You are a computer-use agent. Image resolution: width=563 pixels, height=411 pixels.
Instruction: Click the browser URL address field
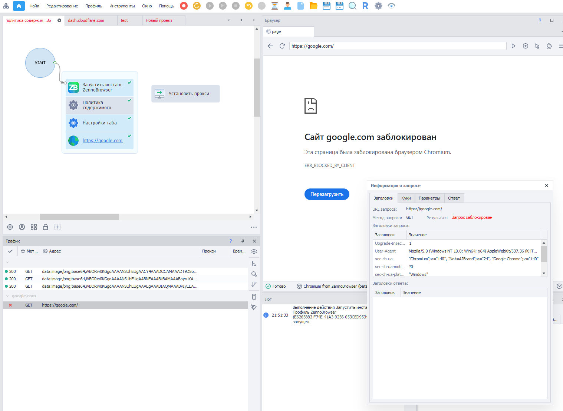click(398, 46)
